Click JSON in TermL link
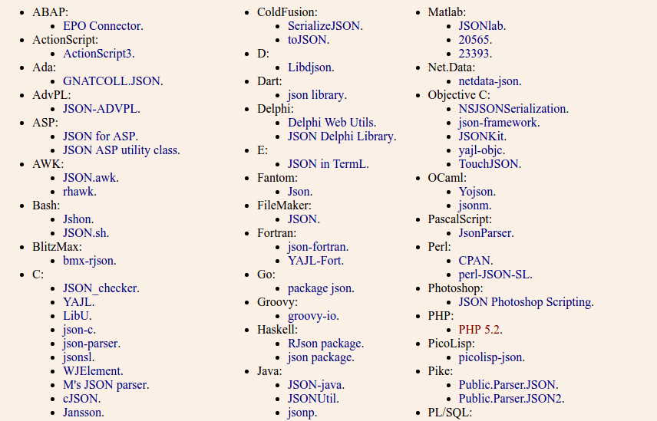Image resolution: width=657 pixels, height=421 pixels. point(327,164)
